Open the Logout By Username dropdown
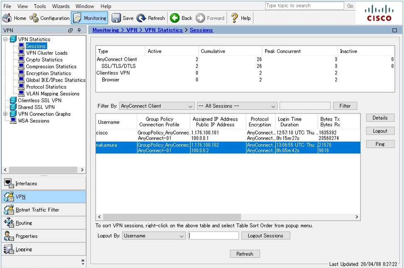Viewport: 404px width, 268px height. click(x=153, y=236)
